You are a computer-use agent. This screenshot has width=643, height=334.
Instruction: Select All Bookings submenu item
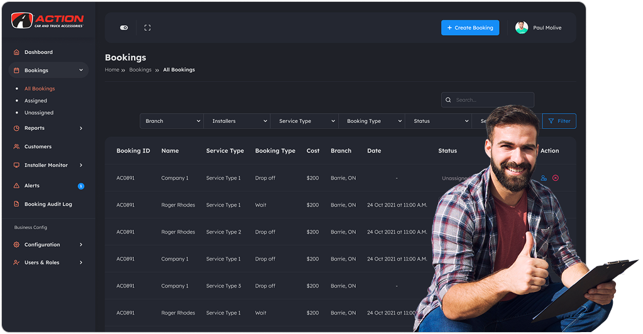point(40,89)
